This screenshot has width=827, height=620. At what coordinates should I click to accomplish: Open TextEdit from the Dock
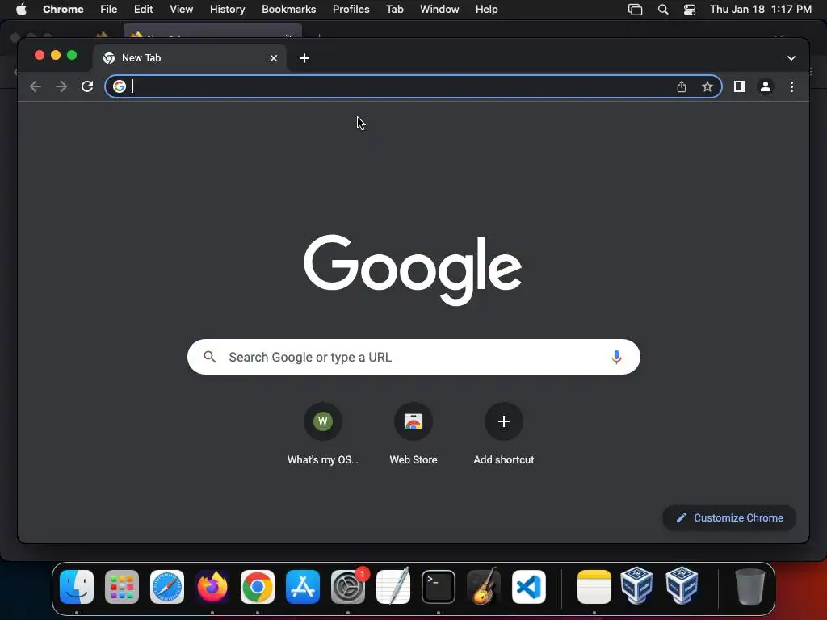(x=393, y=587)
